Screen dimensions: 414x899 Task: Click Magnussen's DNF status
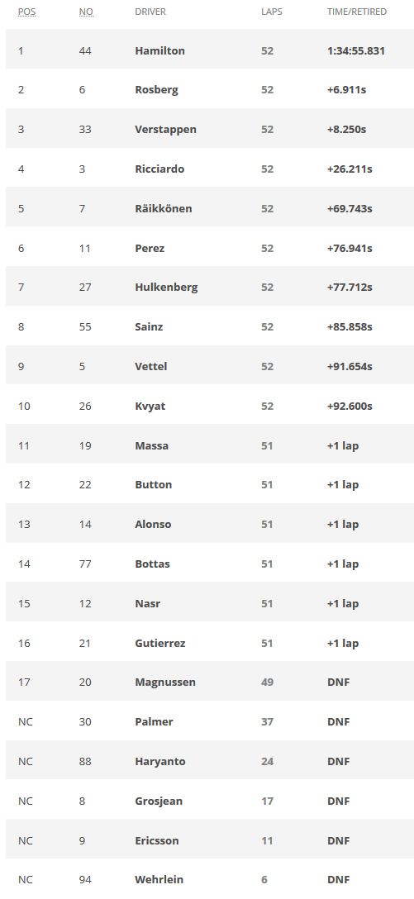(x=338, y=682)
